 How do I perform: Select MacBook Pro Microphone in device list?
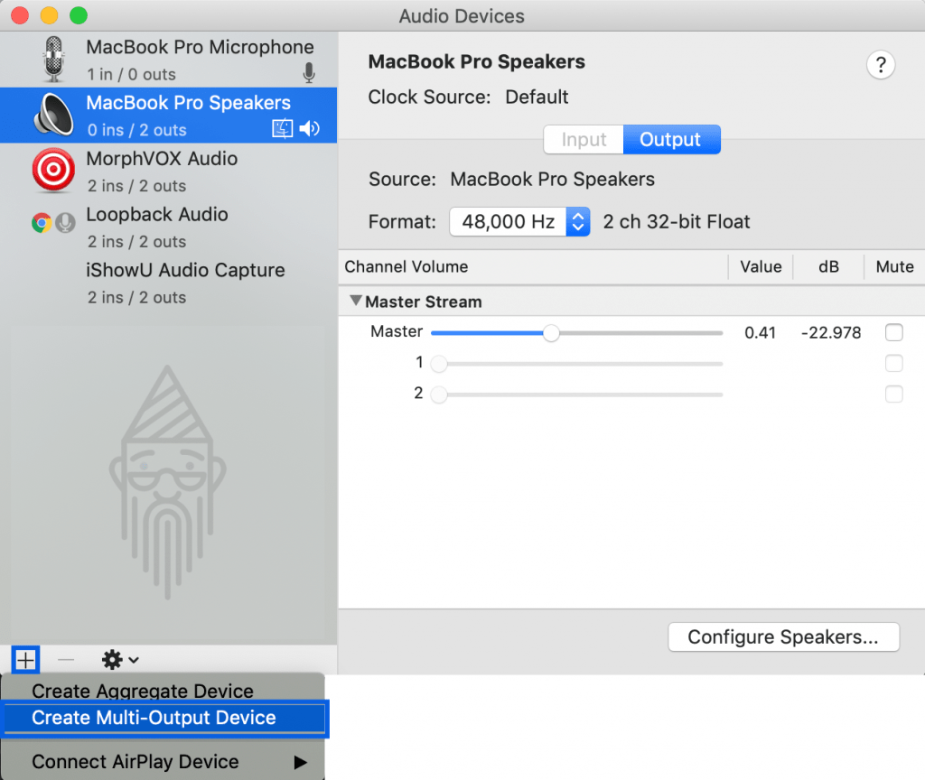[169, 60]
